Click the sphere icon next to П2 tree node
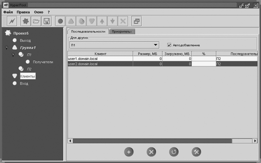 [21, 69]
